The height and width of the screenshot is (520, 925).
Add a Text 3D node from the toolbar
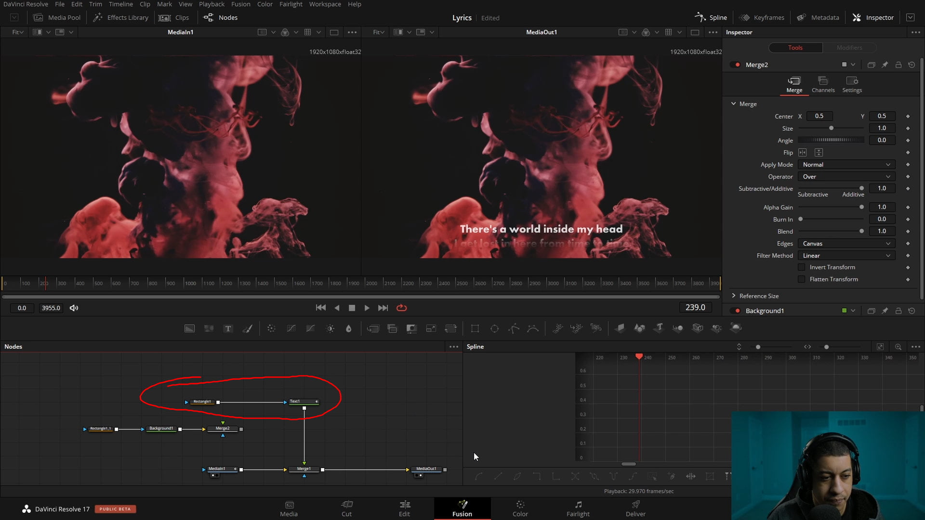659,328
